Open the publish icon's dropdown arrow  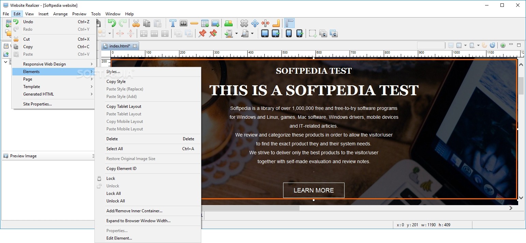[236, 33]
